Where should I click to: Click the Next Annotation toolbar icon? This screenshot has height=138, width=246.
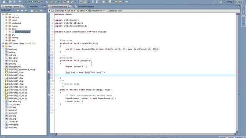[103, 2]
